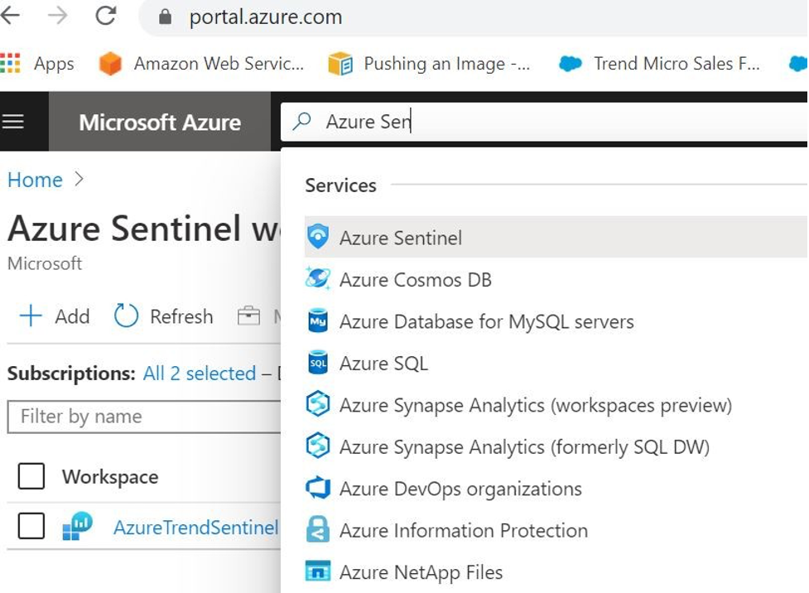Click the search magnifier icon
The image size is (809, 593).
[302, 121]
